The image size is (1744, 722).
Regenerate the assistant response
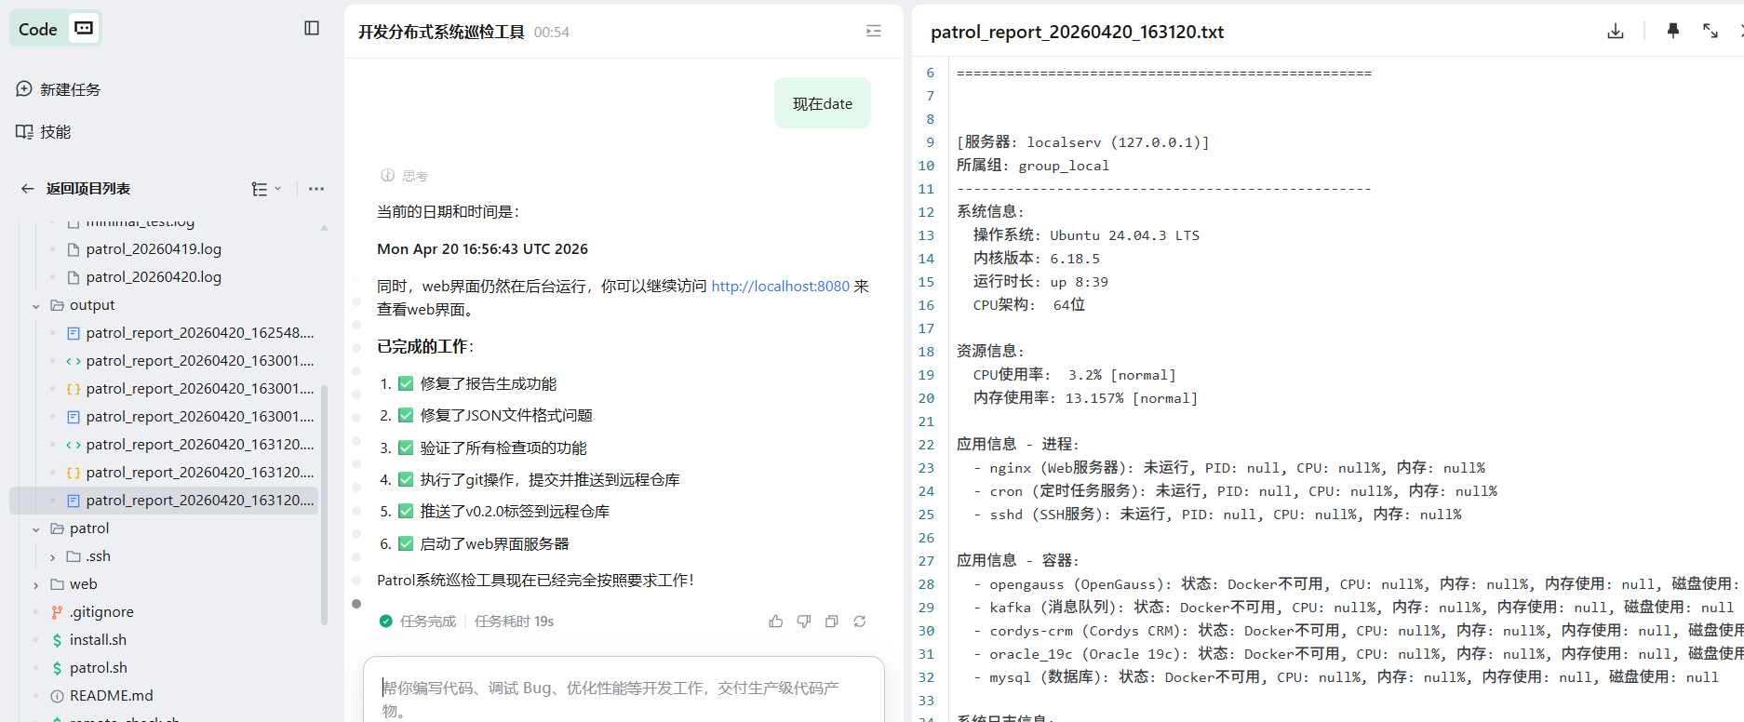[860, 622]
